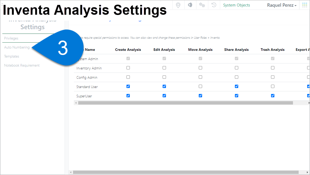Select the Privileges menu item

pyautogui.click(x=11, y=38)
